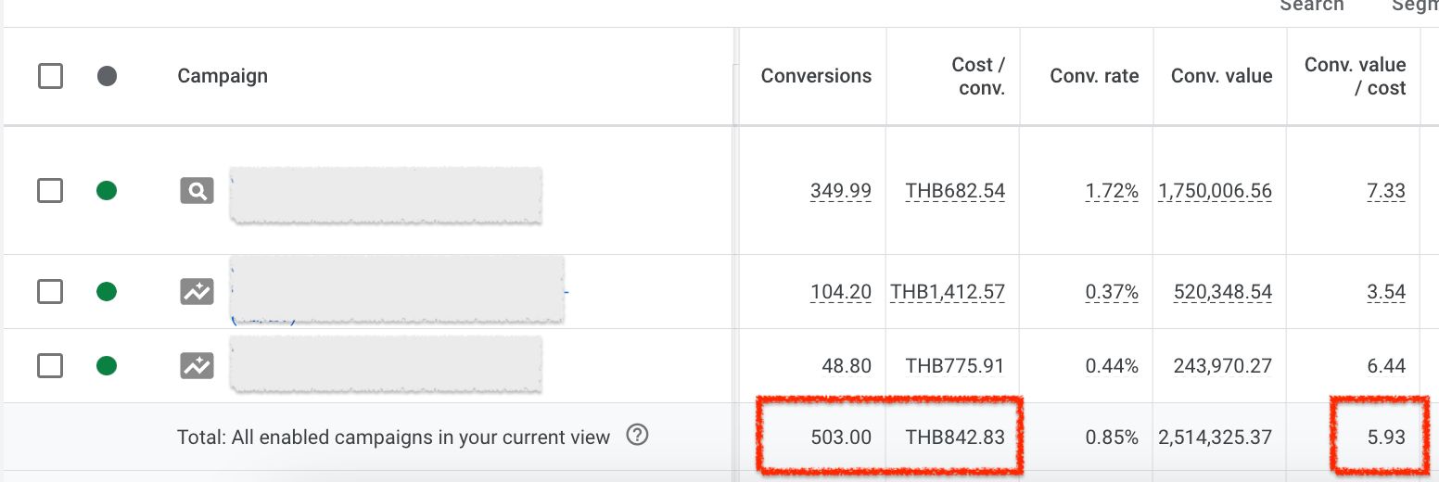The image size is (1439, 482).
Task: Click the 1,750,006.56 conversion value
Action: pyautogui.click(x=1215, y=191)
